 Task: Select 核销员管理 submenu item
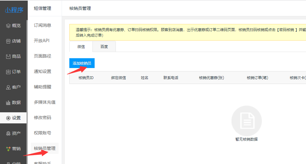point(44,148)
